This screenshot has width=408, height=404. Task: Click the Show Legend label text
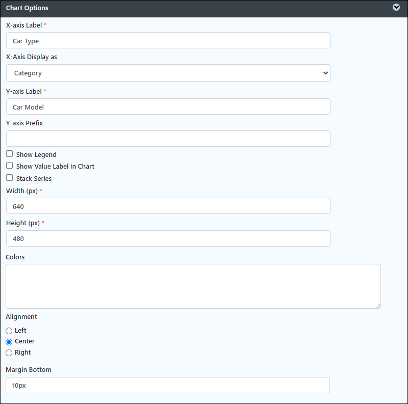[36, 155]
